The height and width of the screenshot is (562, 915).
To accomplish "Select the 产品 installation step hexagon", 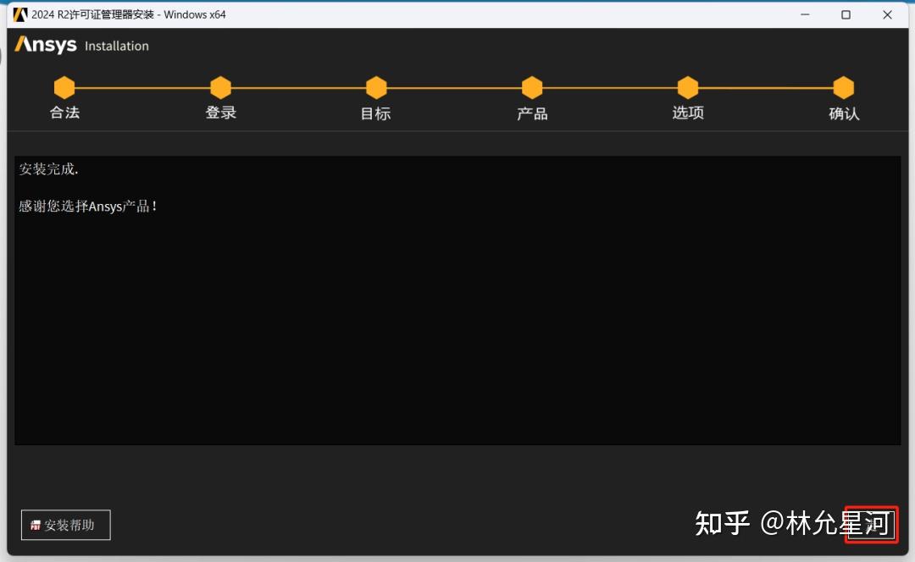I will (x=531, y=87).
